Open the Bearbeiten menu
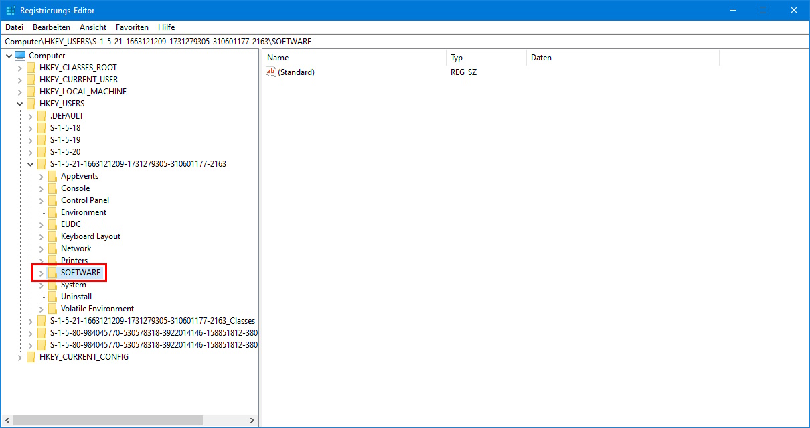Screen dimensions: 810x428 pyautogui.click(x=52, y=27)
